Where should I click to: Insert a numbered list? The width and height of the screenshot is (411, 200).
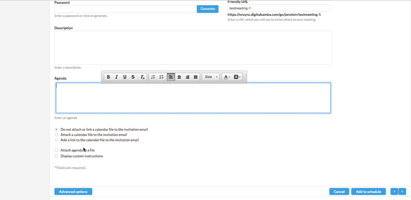pyautogui.click(x=153, y=77)
